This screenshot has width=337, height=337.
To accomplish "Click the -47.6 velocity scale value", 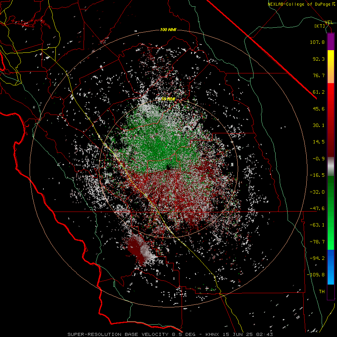I will point(317,209).
